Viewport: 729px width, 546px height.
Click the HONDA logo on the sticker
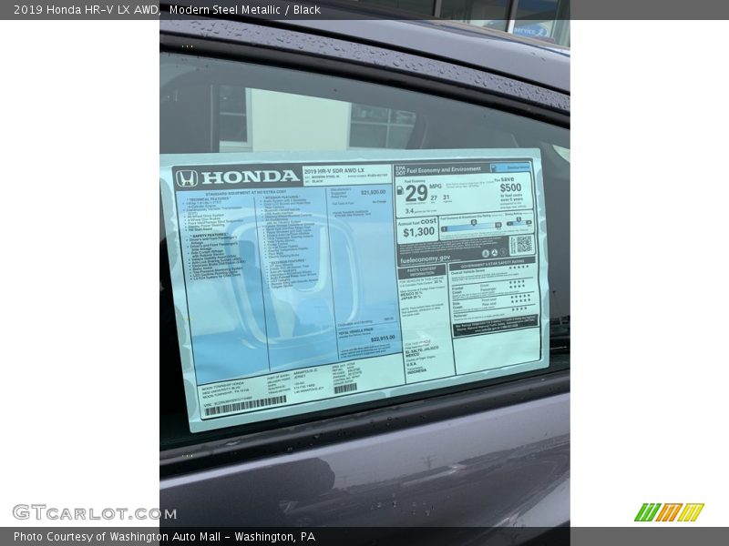click(238, 177)
